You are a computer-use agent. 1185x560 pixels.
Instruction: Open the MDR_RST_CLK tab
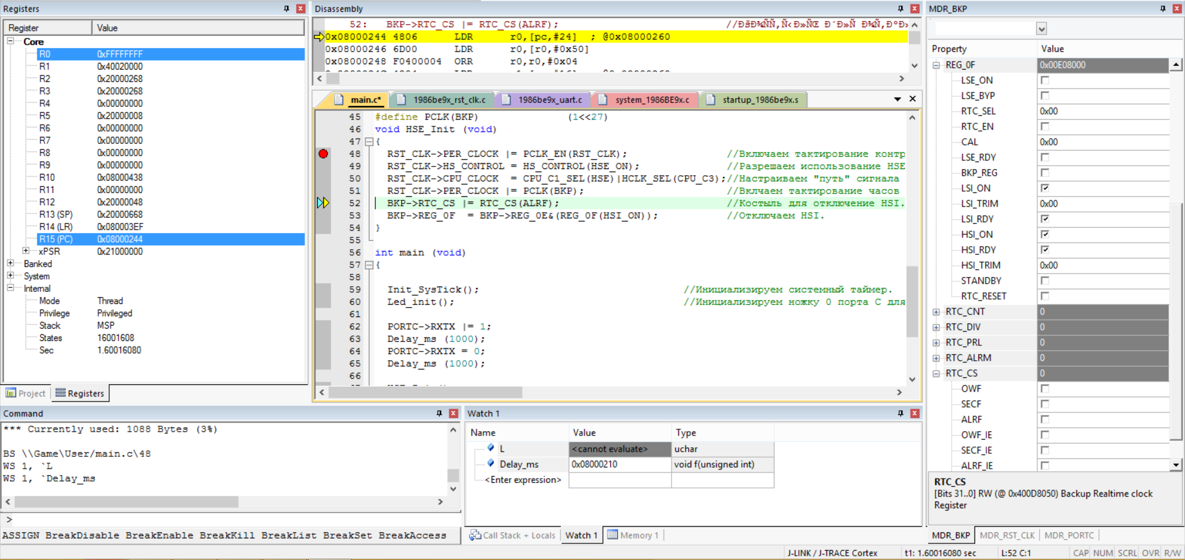1007,535
